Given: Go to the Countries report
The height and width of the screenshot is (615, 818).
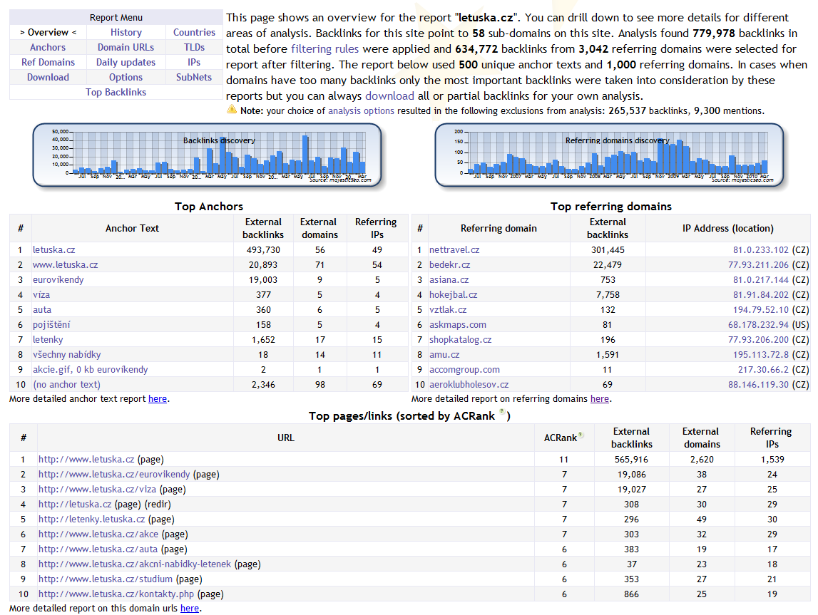Looking at the screenshot, I should pyautogui.click(x=194, y=32).
